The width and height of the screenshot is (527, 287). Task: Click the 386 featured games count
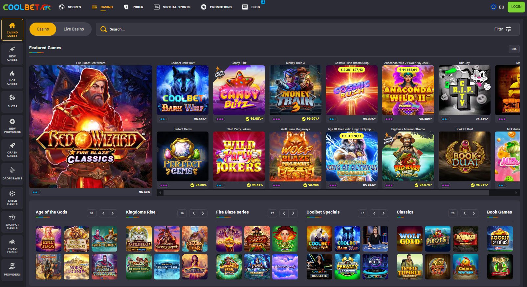(x=514, y=49)
